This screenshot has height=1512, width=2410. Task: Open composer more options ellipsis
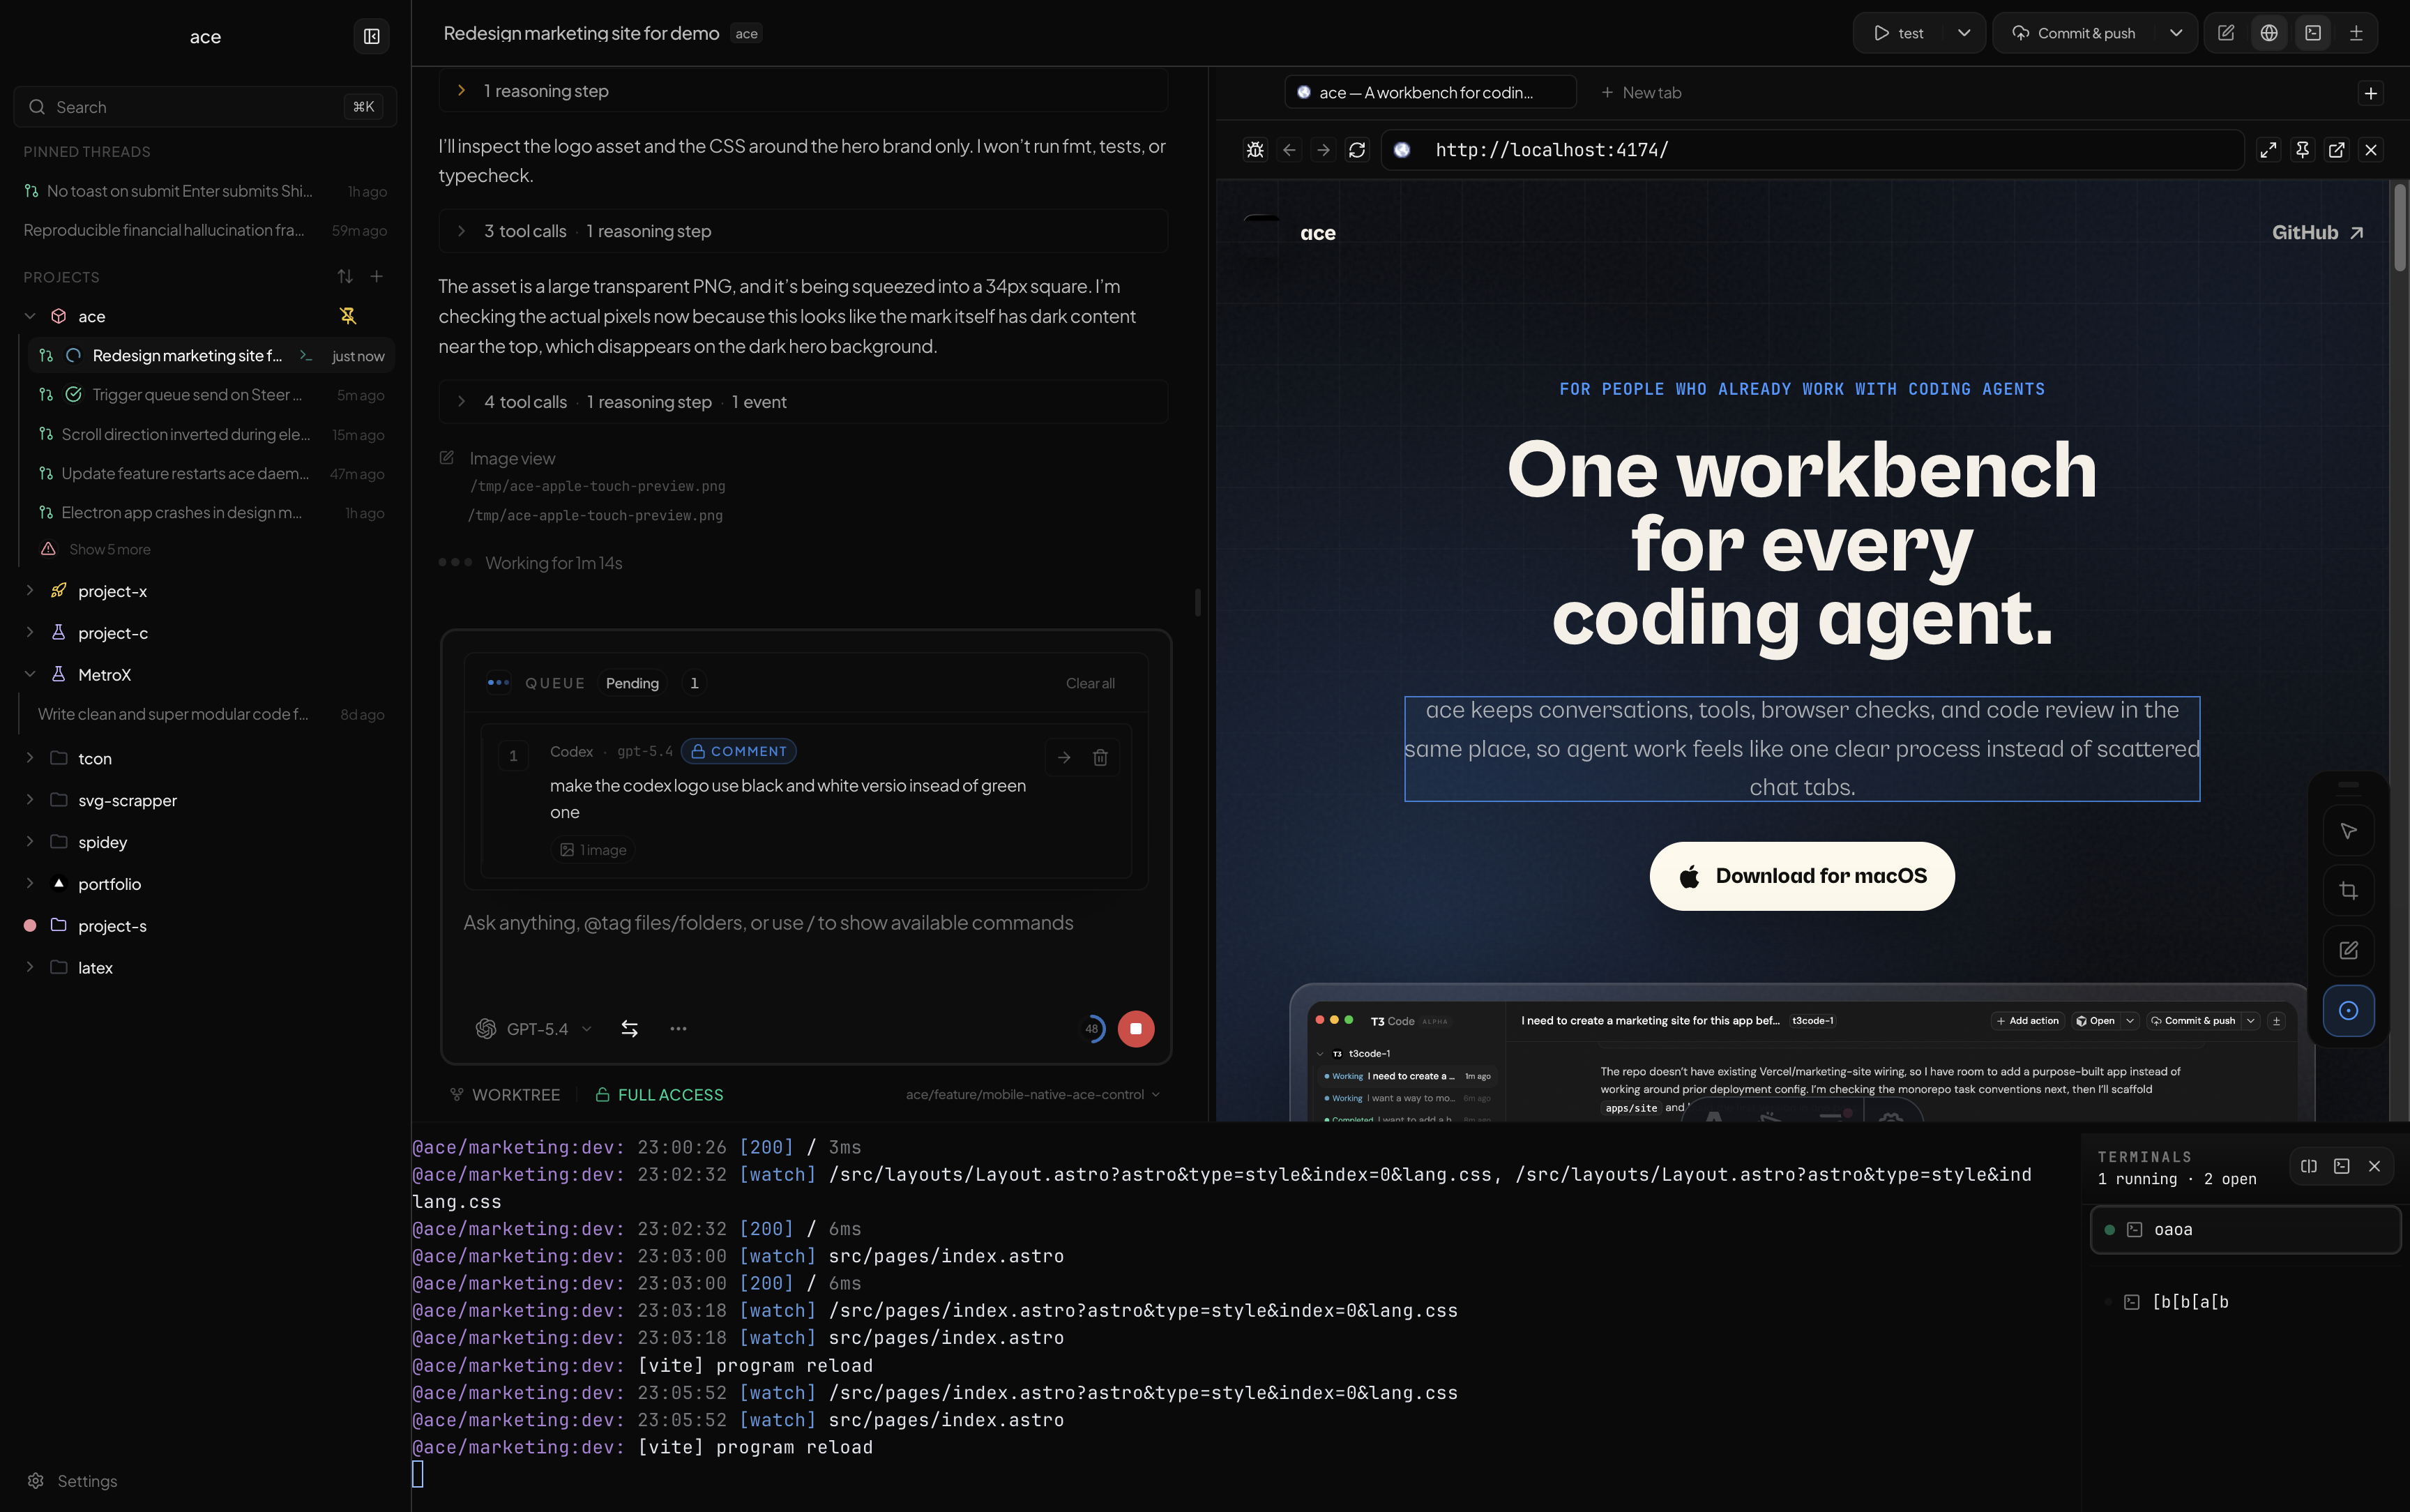tap(679, 1029)
